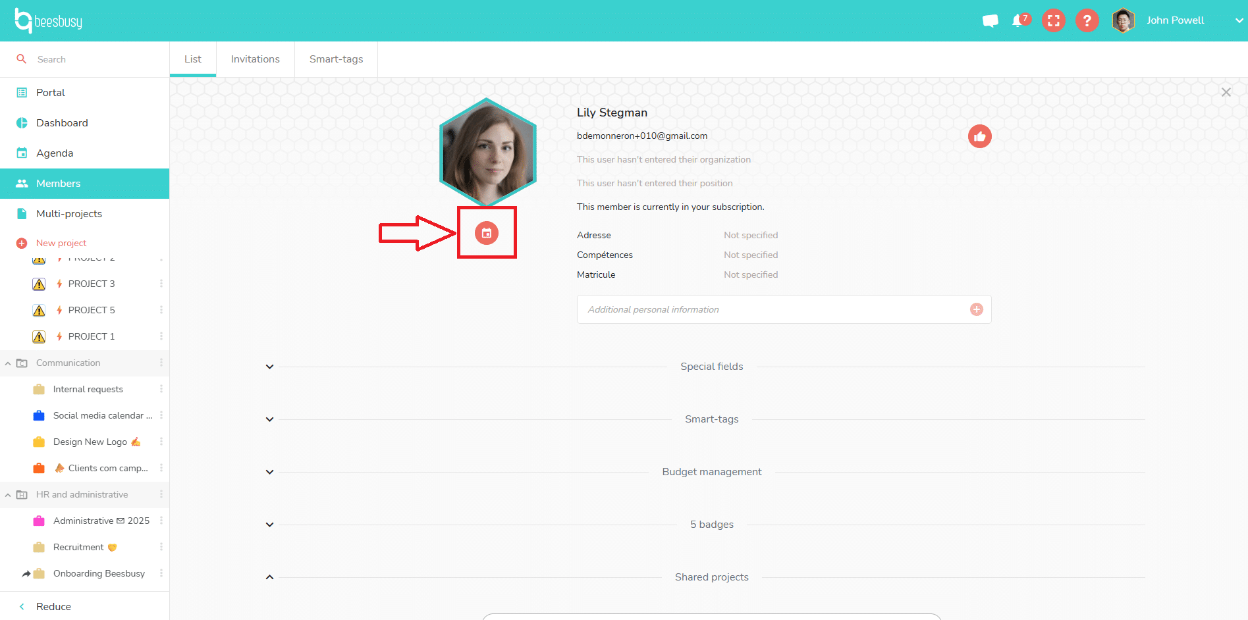Image resolution: width=1248 pixels, height=620 pixels.
Task: Open help using the question mark icon
Action: pos(1087,20)
